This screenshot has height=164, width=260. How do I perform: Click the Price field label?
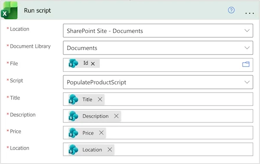pyautogui.click(x=16, y=132)
